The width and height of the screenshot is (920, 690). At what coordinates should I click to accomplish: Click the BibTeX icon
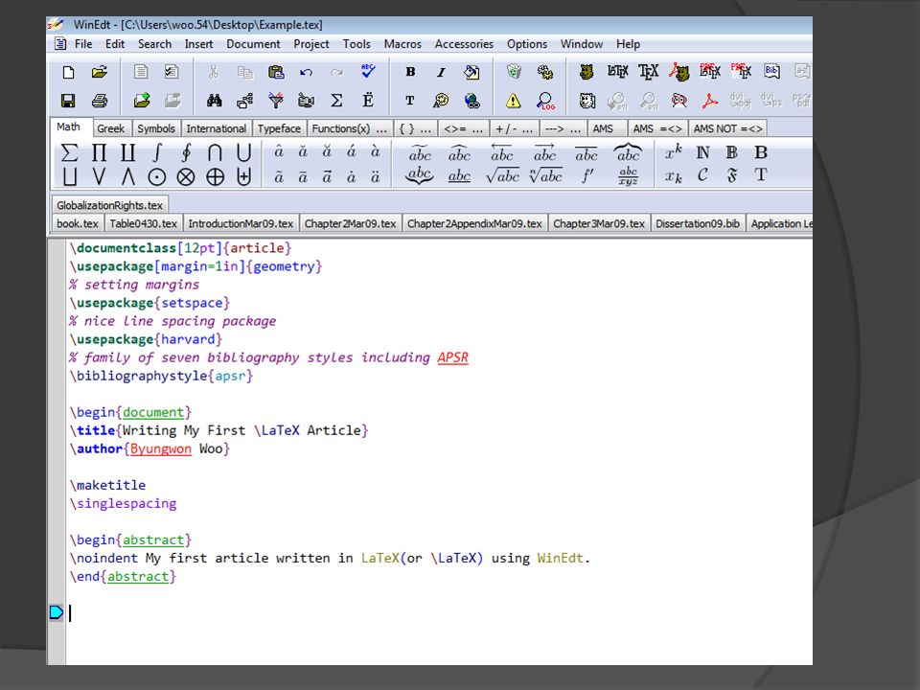click(x=771, y=72)
